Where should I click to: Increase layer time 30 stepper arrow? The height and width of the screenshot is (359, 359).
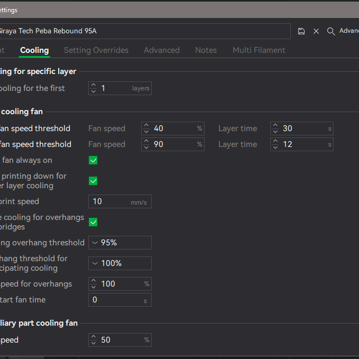pos(275,126)
